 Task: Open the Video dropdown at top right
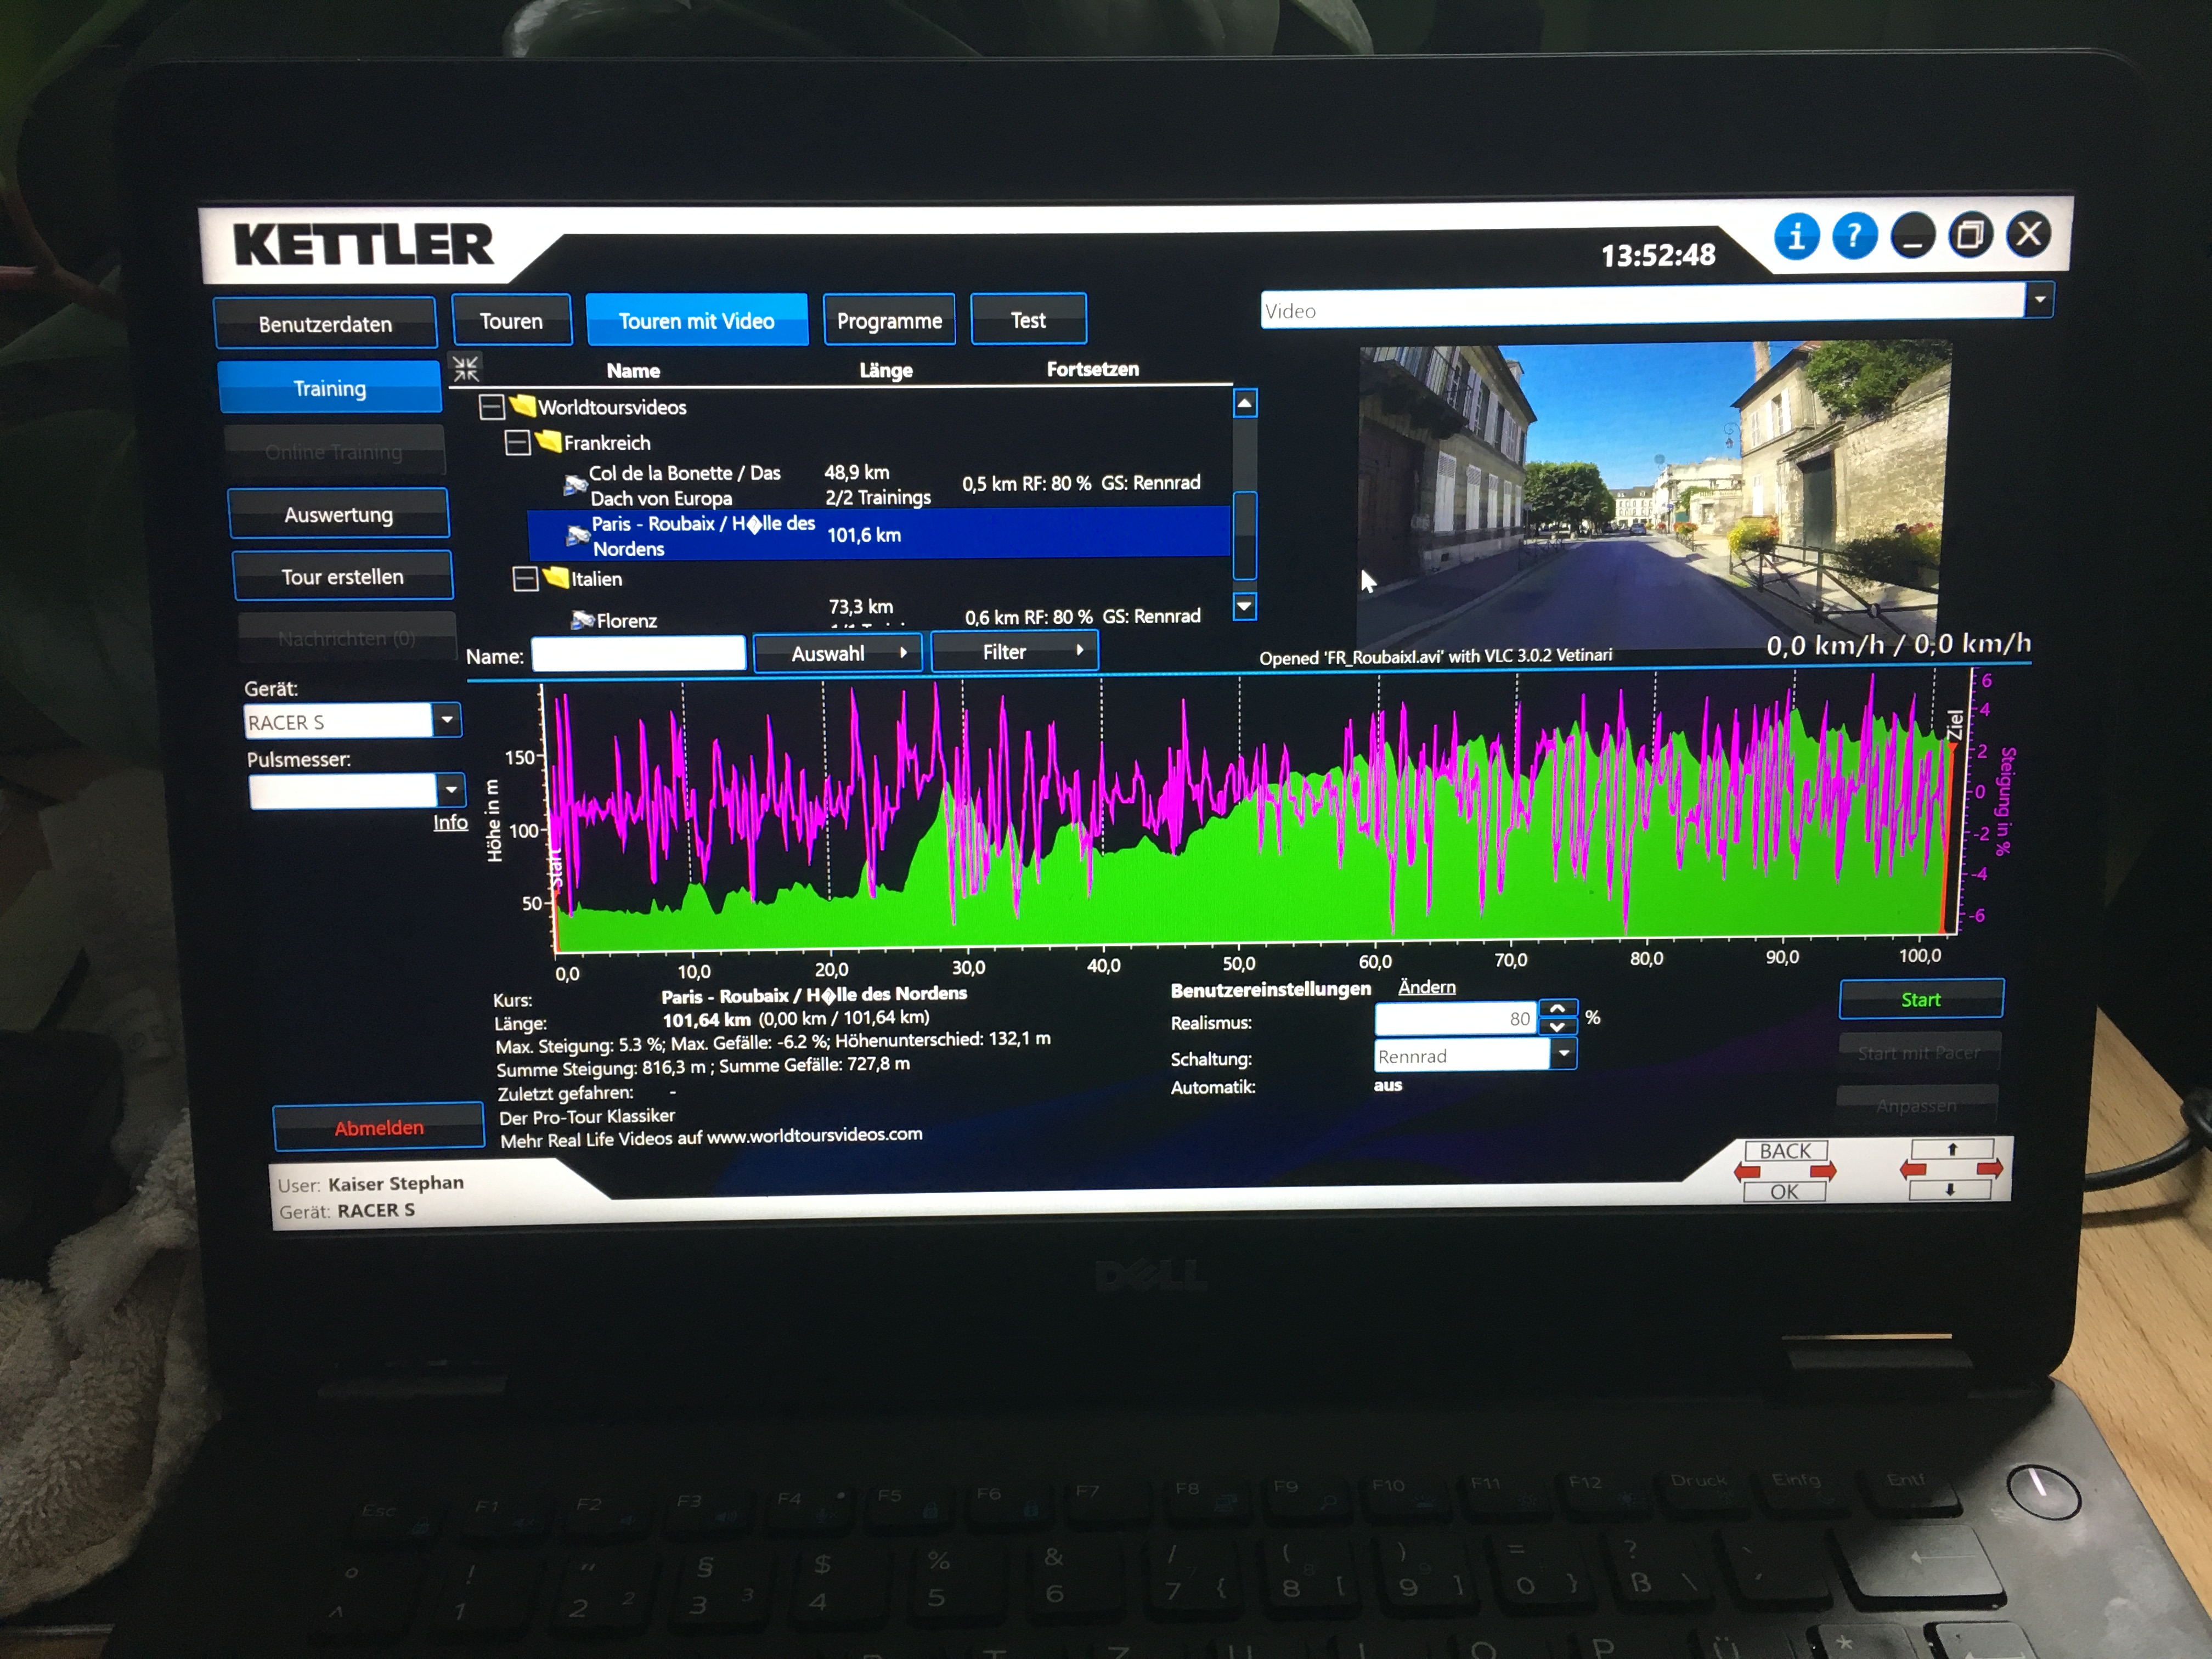point(2039,299)
